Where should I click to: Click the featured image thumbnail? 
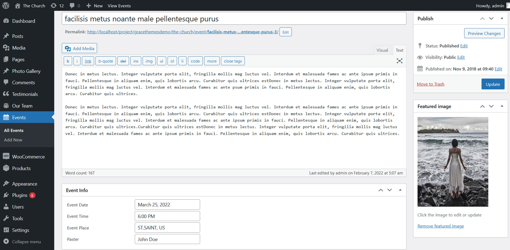pos(453,162)
